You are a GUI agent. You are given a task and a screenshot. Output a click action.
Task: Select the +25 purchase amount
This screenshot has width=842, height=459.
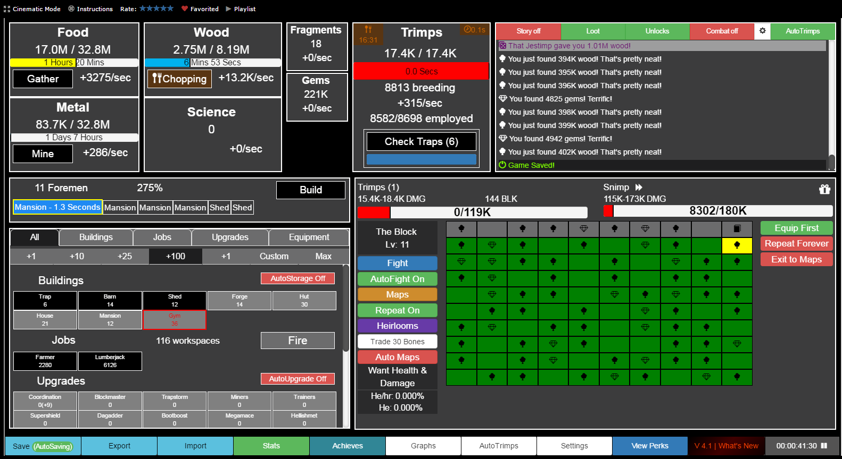click(125, 256)
